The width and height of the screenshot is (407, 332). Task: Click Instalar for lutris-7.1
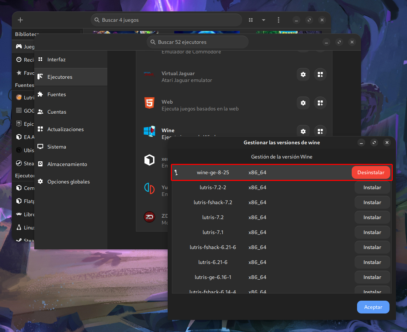[x=372, y=233]
